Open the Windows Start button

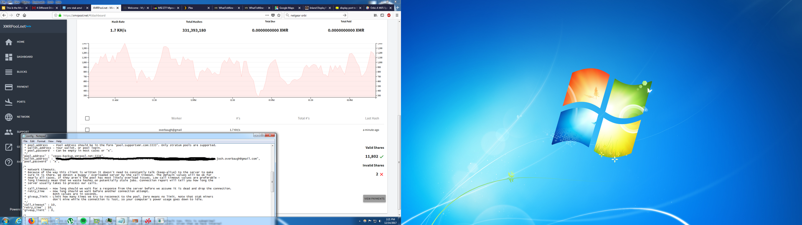(5, 221)
